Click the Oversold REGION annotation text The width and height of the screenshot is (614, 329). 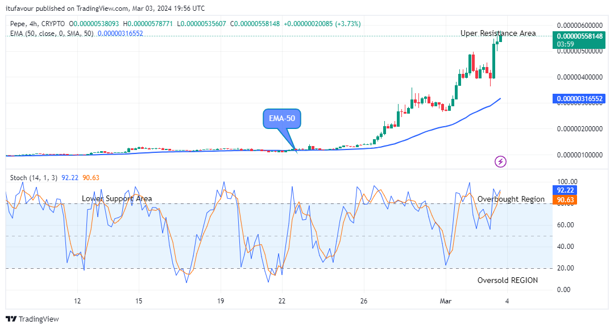point(508,280)
